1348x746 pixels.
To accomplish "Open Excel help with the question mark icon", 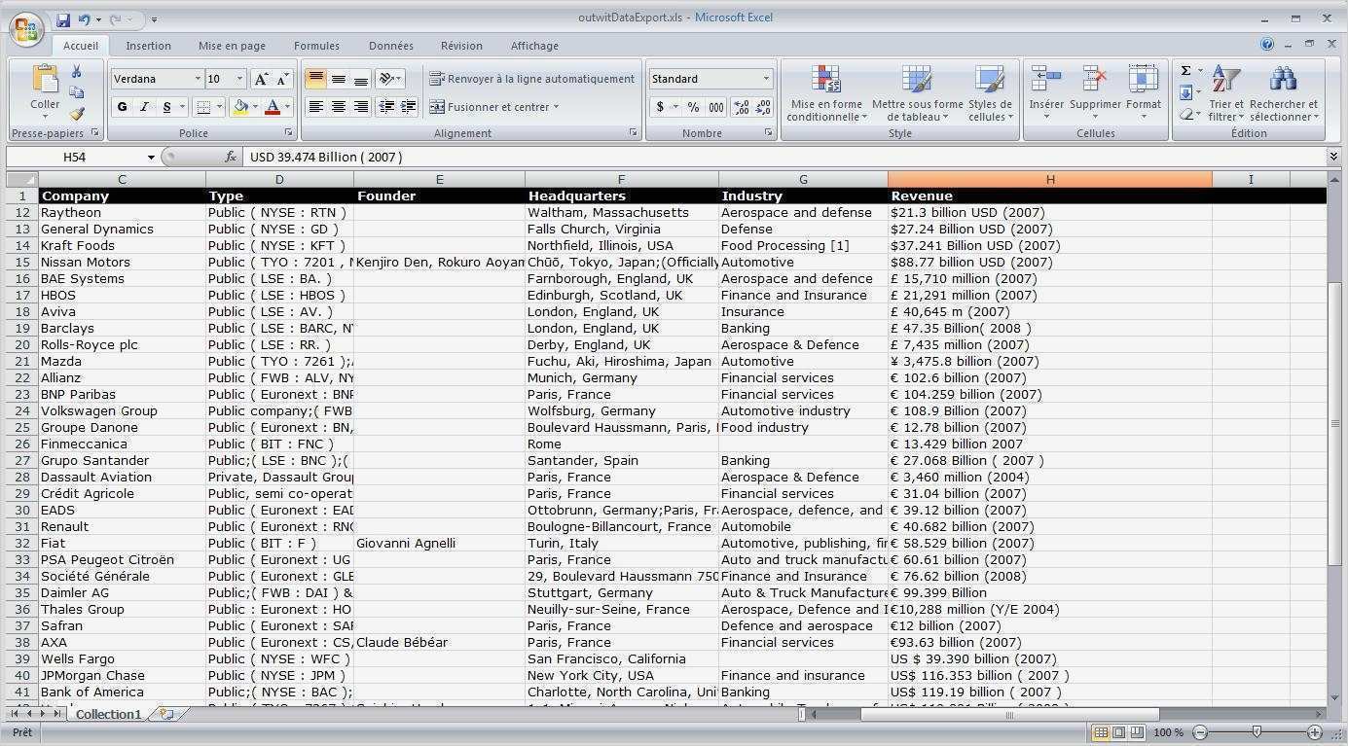I will 1267,45.
